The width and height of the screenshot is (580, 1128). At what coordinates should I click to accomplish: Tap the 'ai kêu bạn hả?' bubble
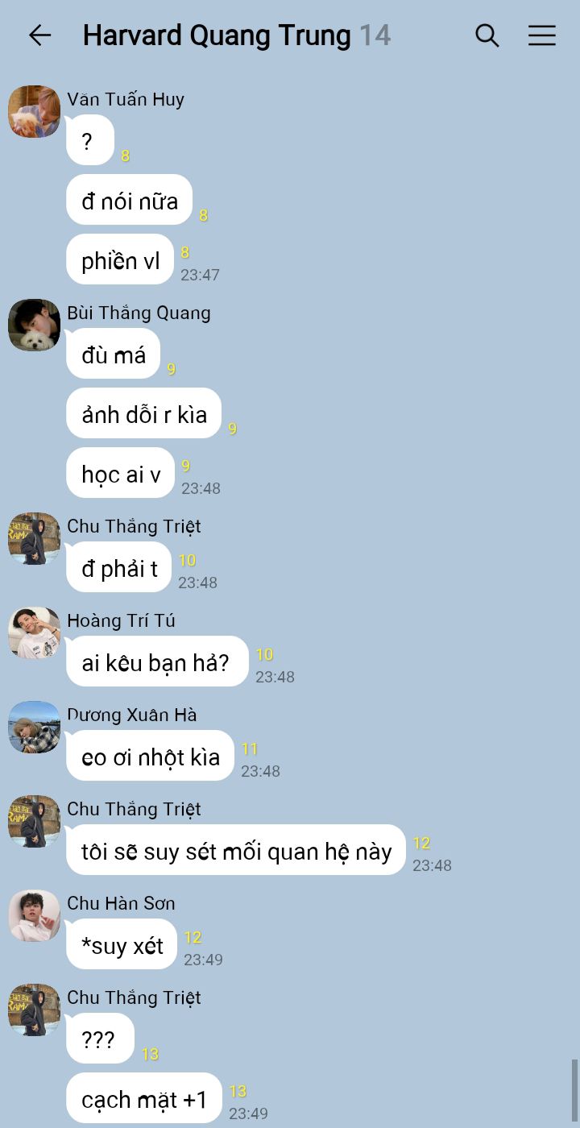157,661
